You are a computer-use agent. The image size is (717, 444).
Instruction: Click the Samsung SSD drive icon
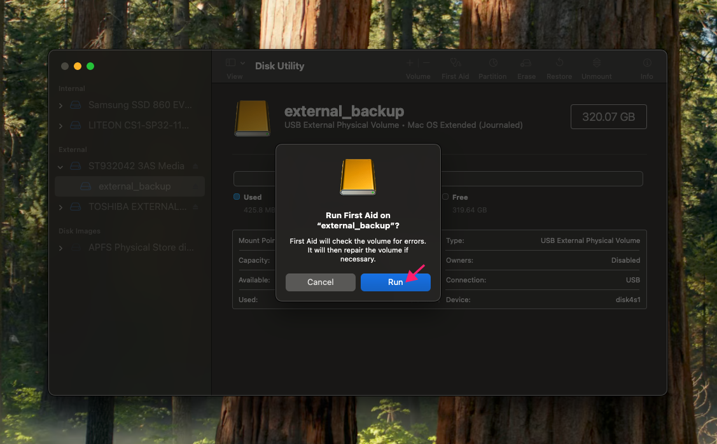coord(76,105)
